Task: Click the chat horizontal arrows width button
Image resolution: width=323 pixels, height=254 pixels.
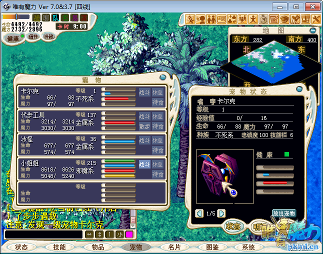Action: click(x=89, y=234)
